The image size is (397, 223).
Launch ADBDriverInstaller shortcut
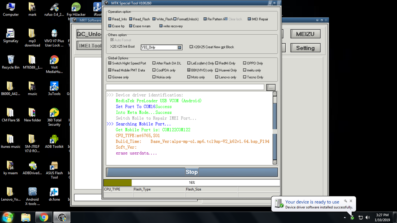click(32, 168)
